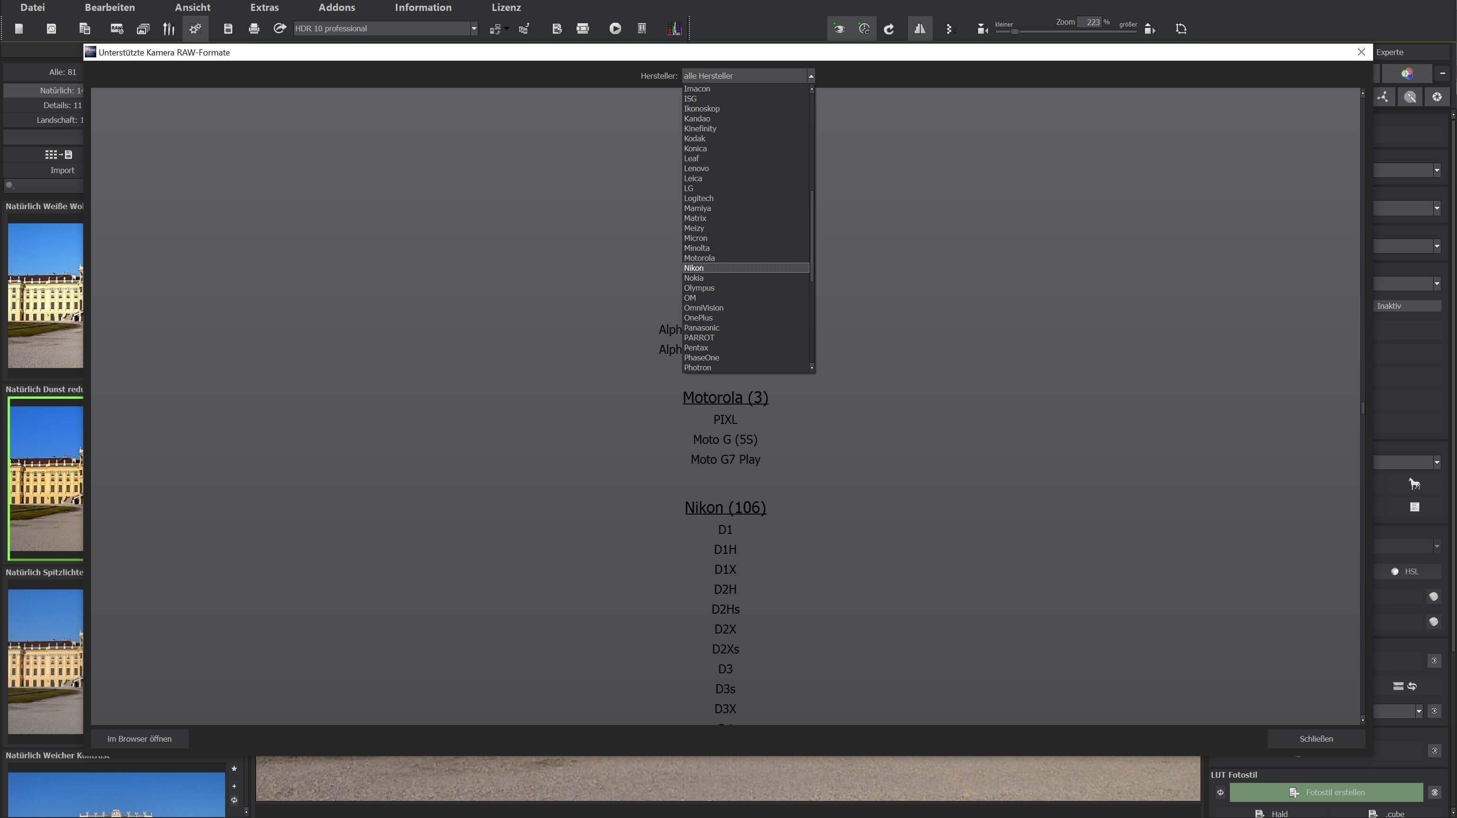
Task: Open the Bearbeiten menu
Action: click(110, 8)
